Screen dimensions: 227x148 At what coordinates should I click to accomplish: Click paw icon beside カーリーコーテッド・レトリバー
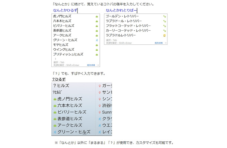tap(164, 31)
